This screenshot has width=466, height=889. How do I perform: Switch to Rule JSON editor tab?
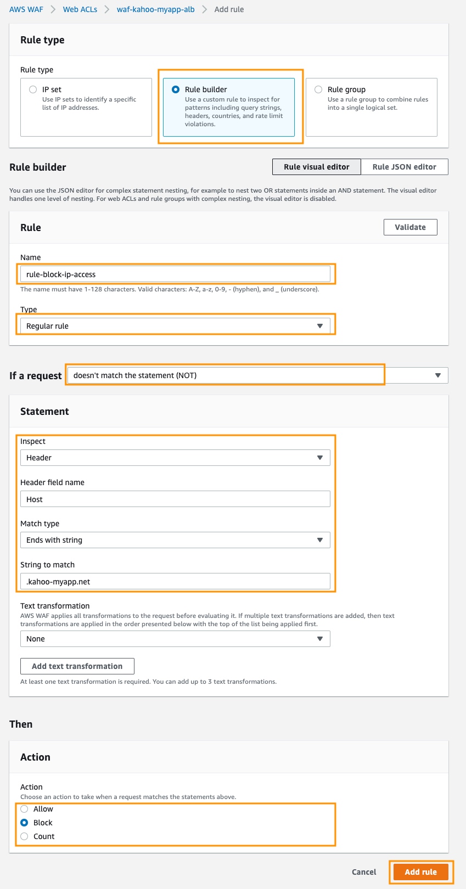click(404, 167)
